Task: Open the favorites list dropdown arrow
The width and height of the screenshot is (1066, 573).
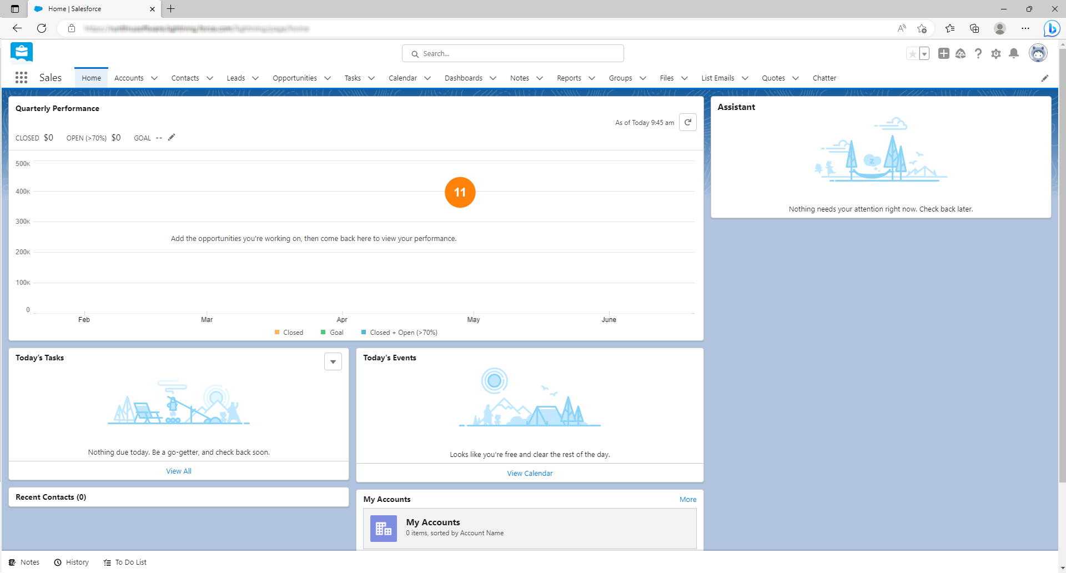Action: [x=924, y=54]
